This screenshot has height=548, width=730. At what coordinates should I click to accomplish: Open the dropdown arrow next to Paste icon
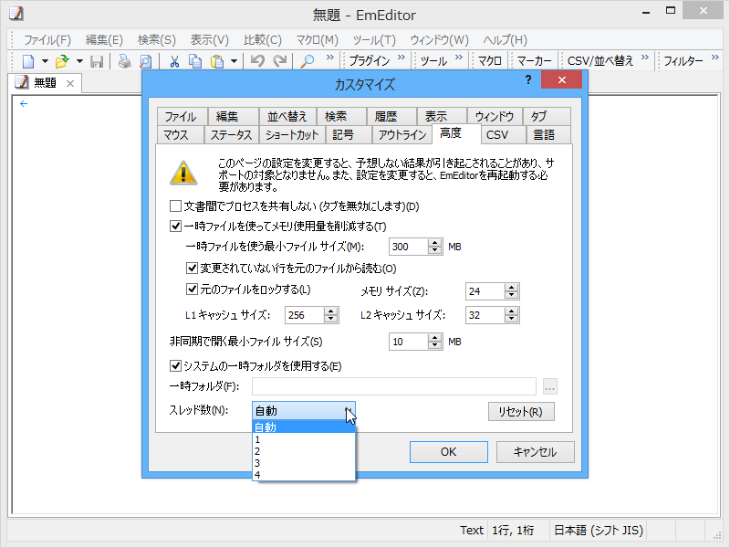coord(235,61)
